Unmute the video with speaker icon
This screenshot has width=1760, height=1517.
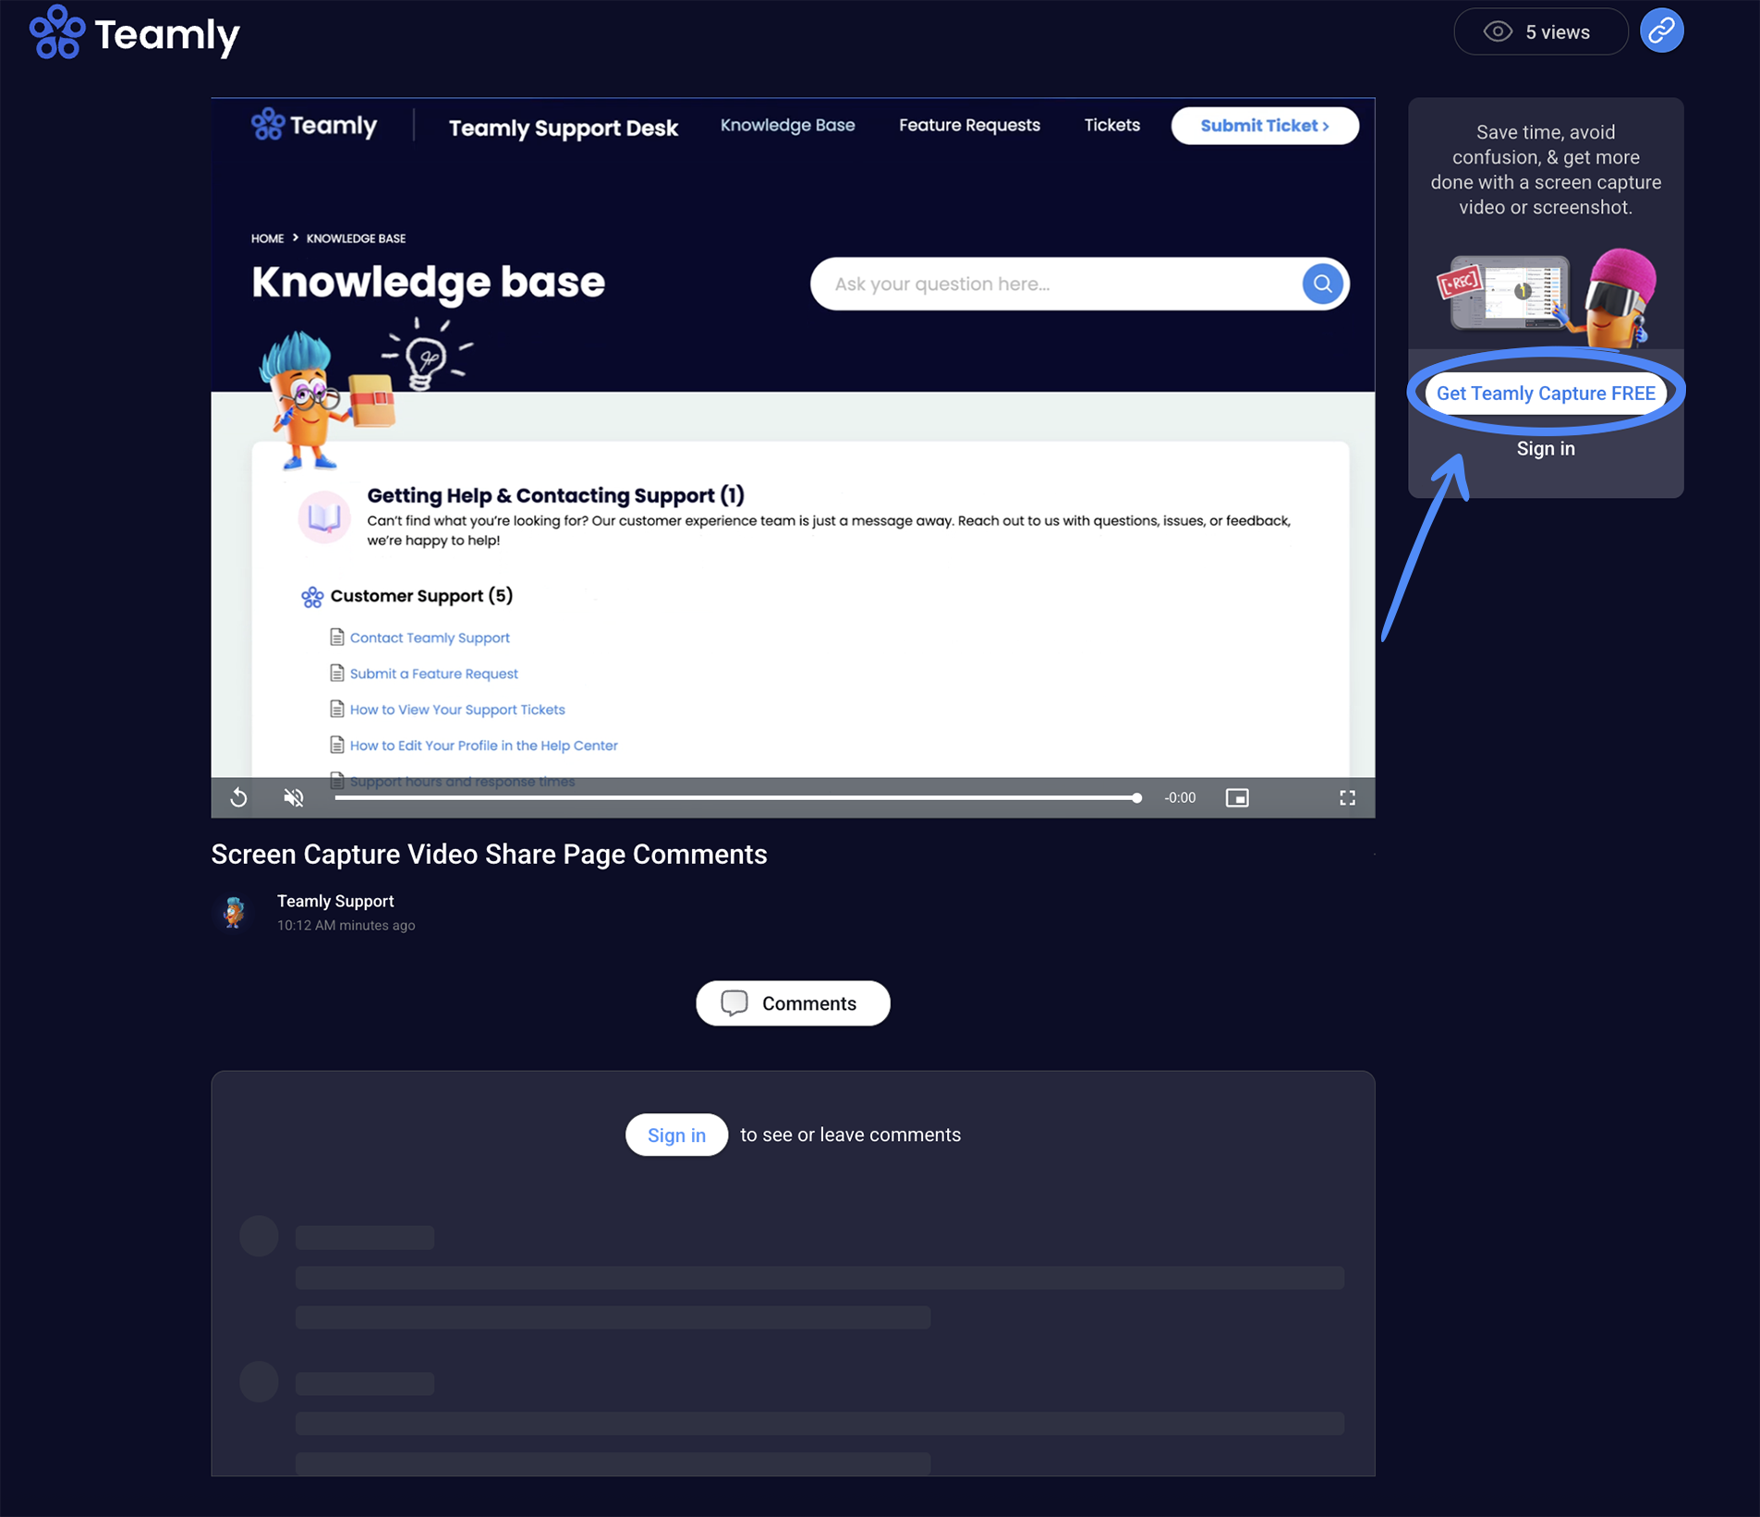pyautogui.click(x=294, y=797)
